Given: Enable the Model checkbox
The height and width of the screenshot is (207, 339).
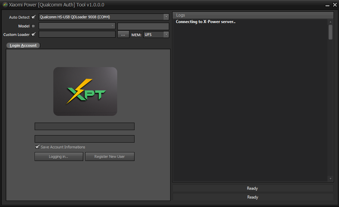Looking at the screenshot, I should (x=33, y=26).
